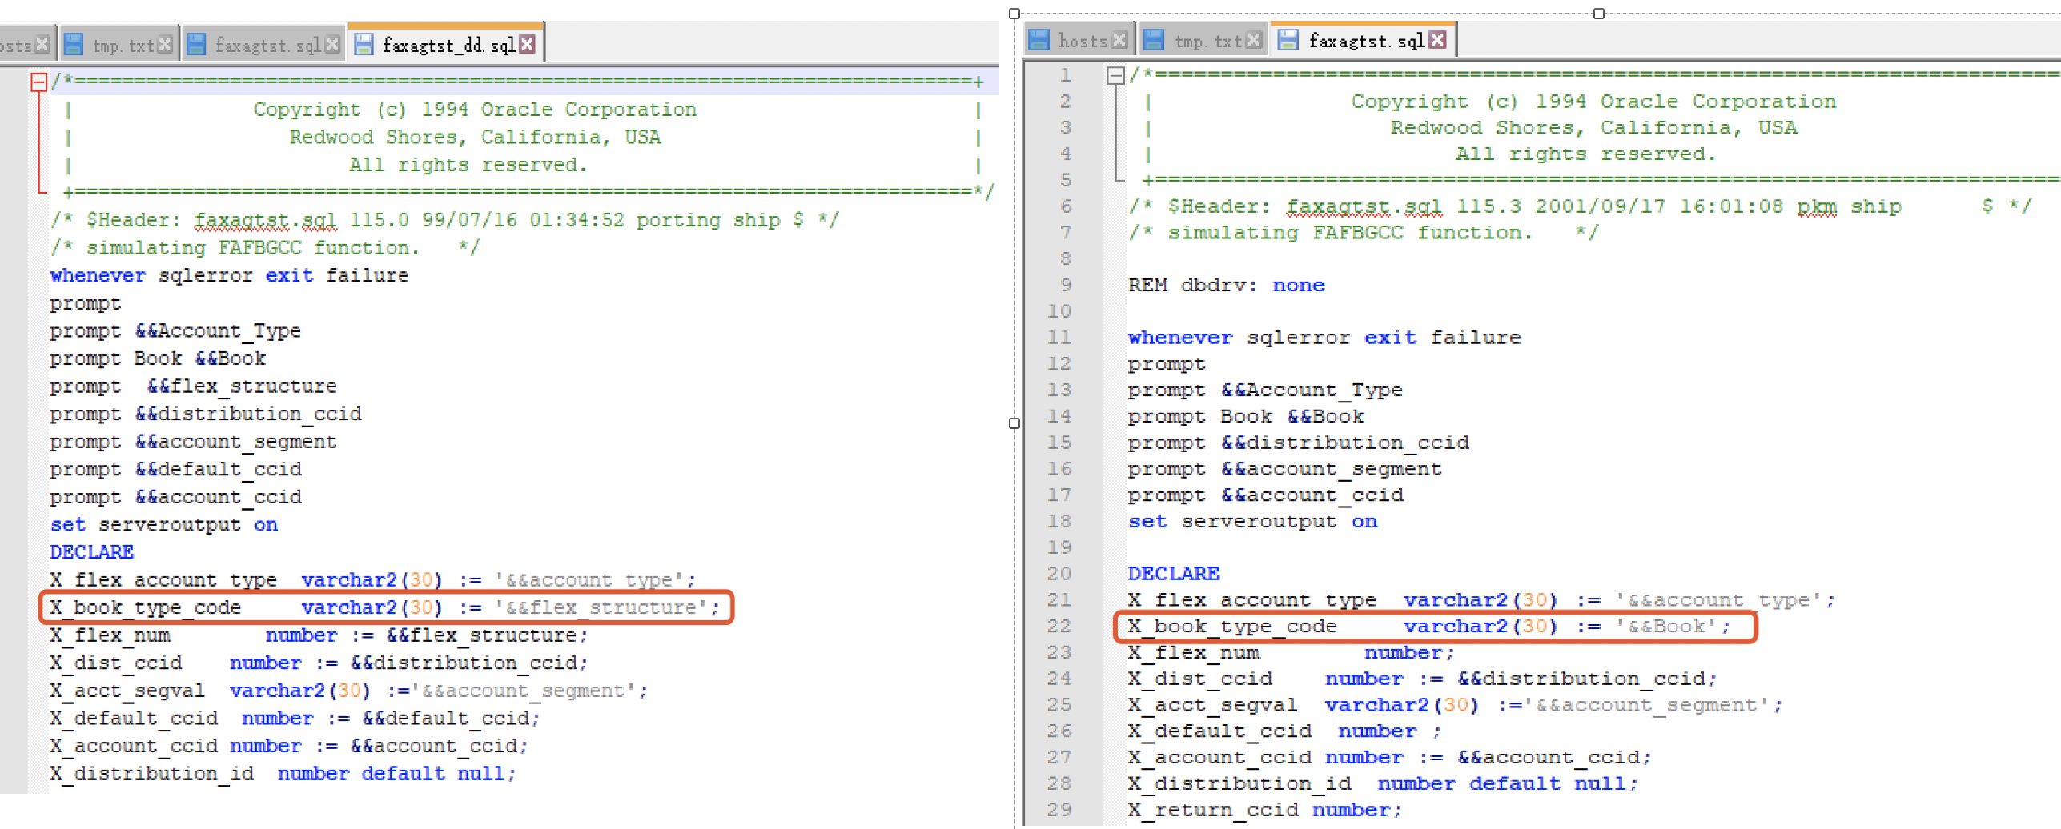
Task: Click 'whenever sqlerror exit failure' on line 11
Action: coord(1324,338)
